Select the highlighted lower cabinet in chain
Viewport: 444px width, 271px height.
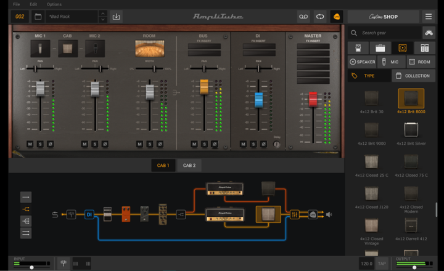[268, 214]
